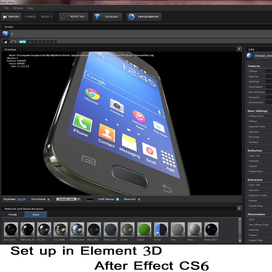The image size is (272, 272).
Task: Click the 3D phone model preview viewport
Action: tap(121, 123)
